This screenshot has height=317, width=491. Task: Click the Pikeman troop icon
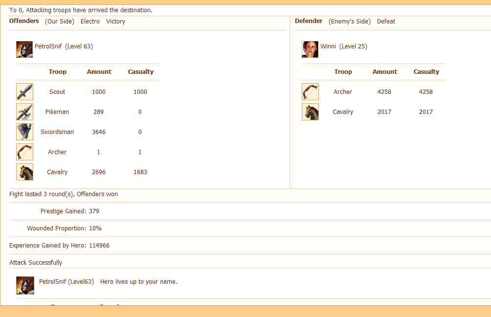click(24, 112)
